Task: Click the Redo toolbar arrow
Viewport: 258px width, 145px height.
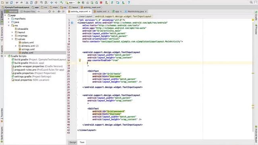Action: pos(21,2)
